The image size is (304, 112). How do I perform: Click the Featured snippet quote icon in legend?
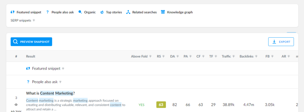point(12,12)
